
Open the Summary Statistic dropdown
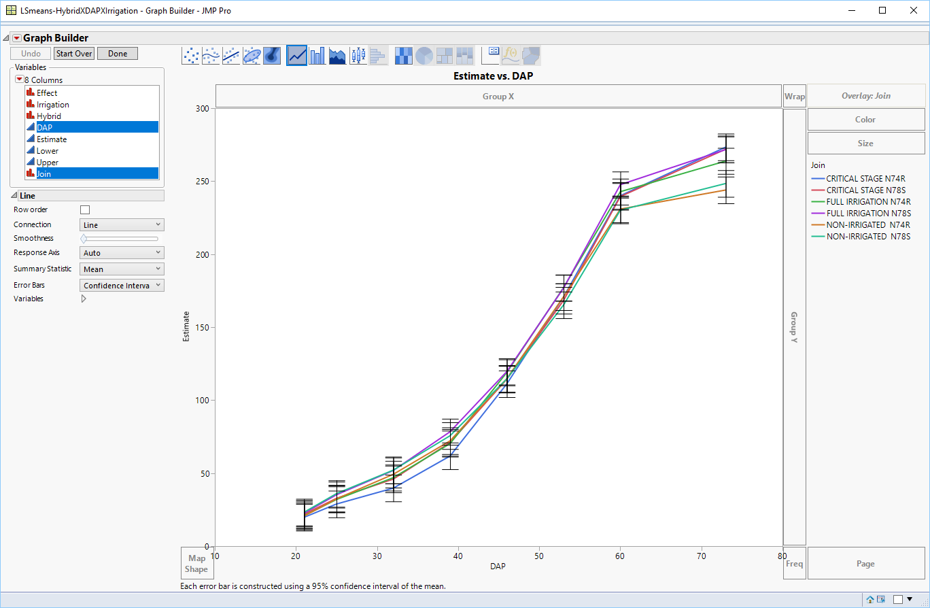122,269
